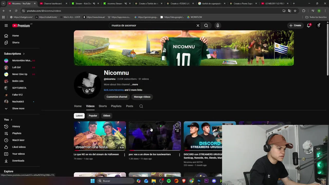The image size is (329, 185).
Task: Open the Chrome extensions puzzle icon
Action: 304,11
